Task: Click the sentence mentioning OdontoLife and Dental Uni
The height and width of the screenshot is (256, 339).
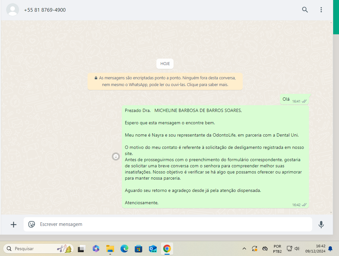Action: click(212, 135)
